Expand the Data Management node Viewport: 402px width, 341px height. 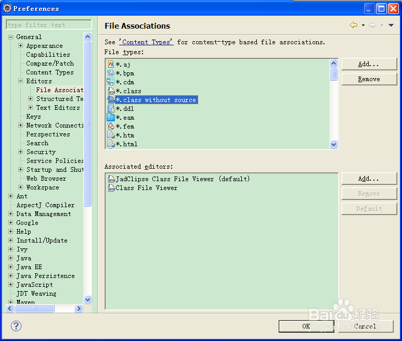click(x=10, y=214)
